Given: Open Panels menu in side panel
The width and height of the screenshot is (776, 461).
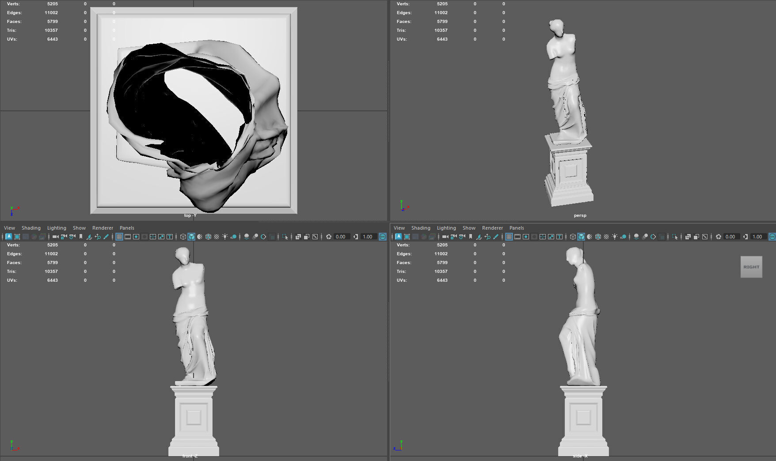Looking at the screenshot, I should (x=517, y=228).
